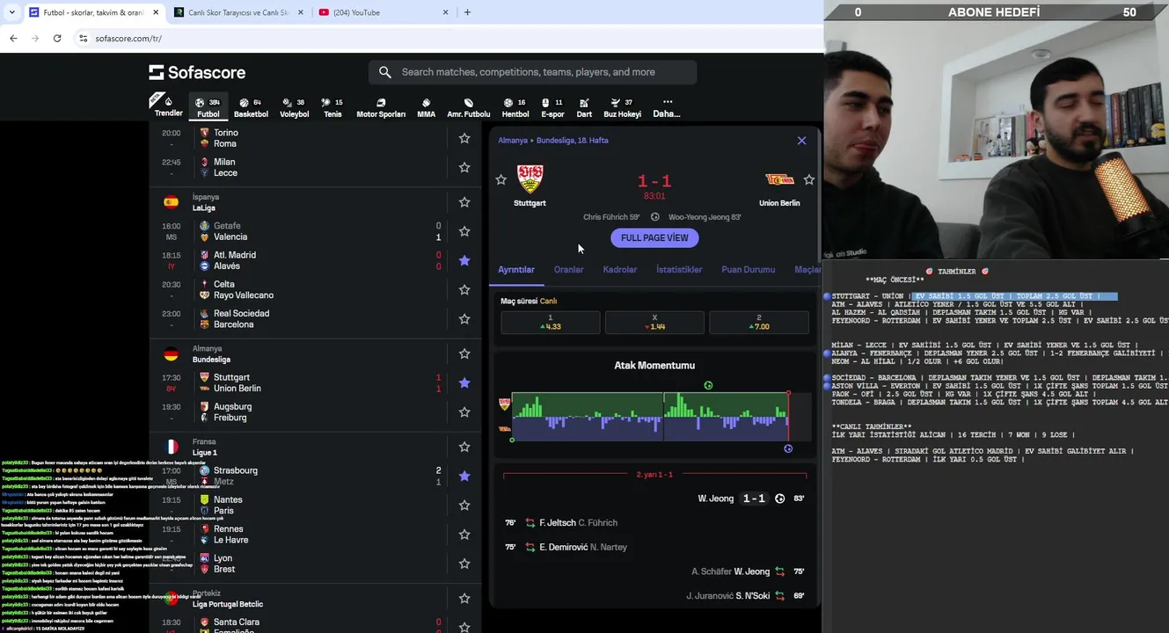1169x633 pixels.
Task: Click the Stuttgart club crest in the match panel
Action: pyautogui.click(x=530, y=178)
